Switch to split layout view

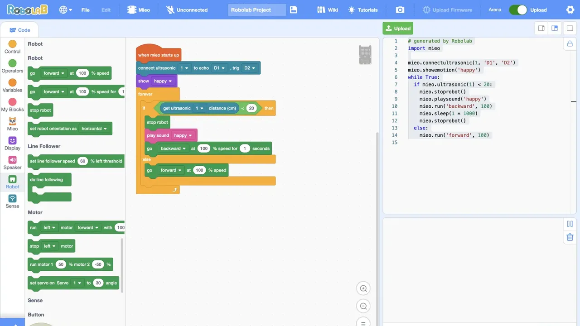(x=555, y=28)
